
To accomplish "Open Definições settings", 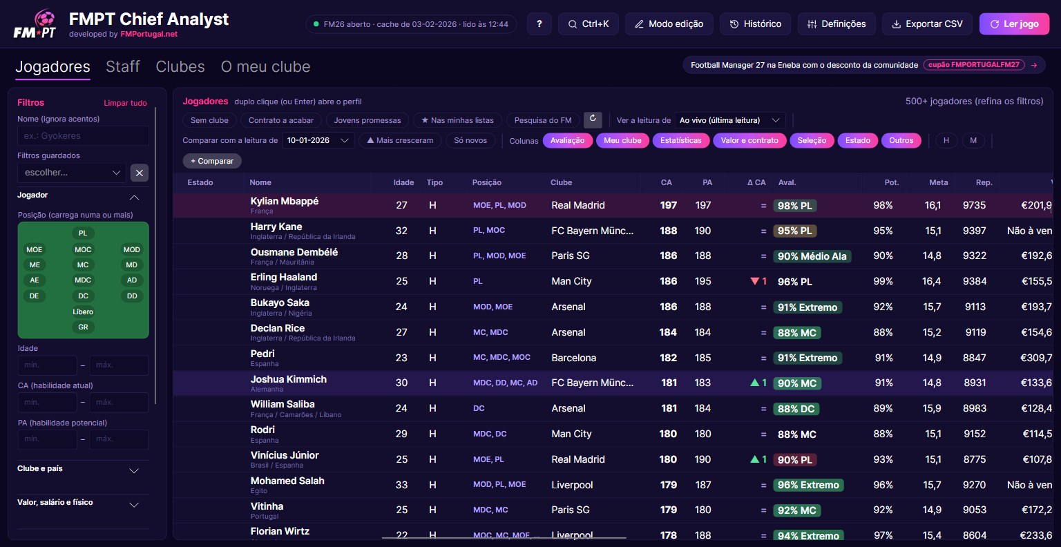I will click(x=837, y=23).
